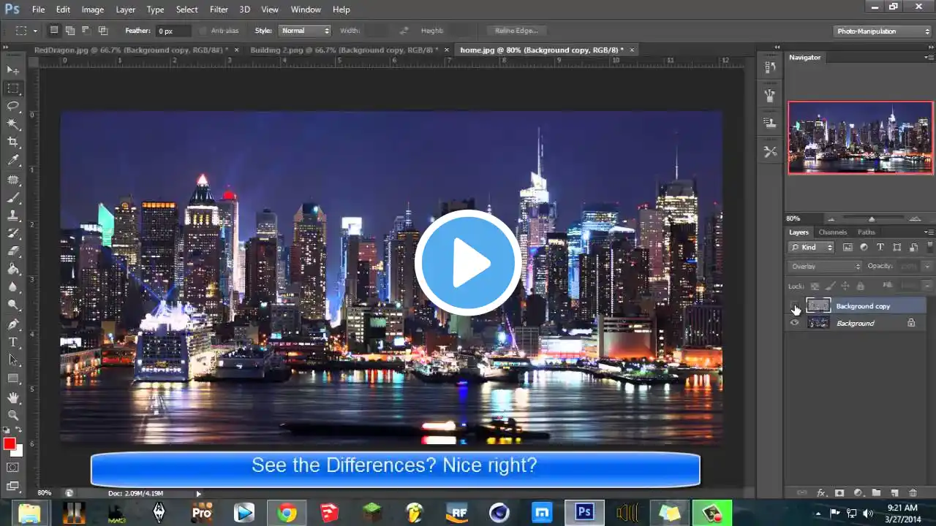Click the Navigator preview thumbnail
The width and height of the screenshot is (936, 526).
860,137
